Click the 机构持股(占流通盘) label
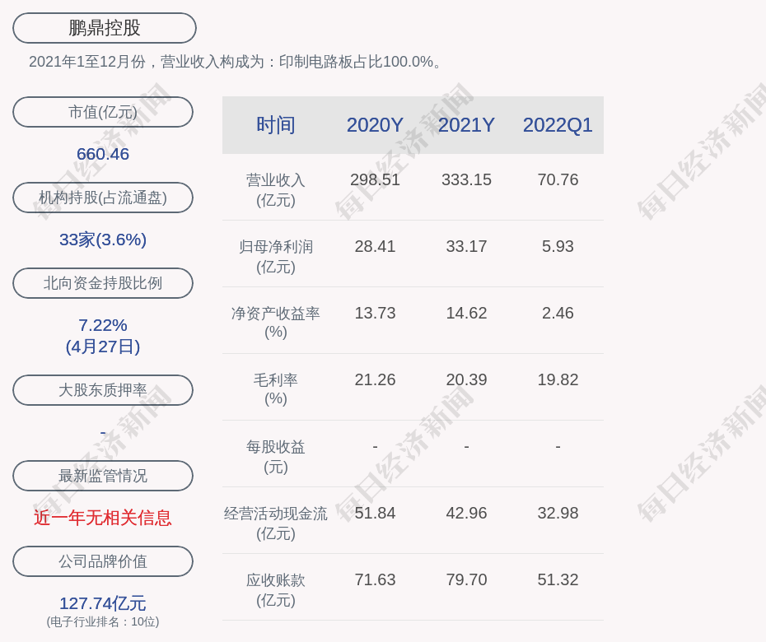The width and height of the screenshot is (766, 642). (x=103, y=198)
